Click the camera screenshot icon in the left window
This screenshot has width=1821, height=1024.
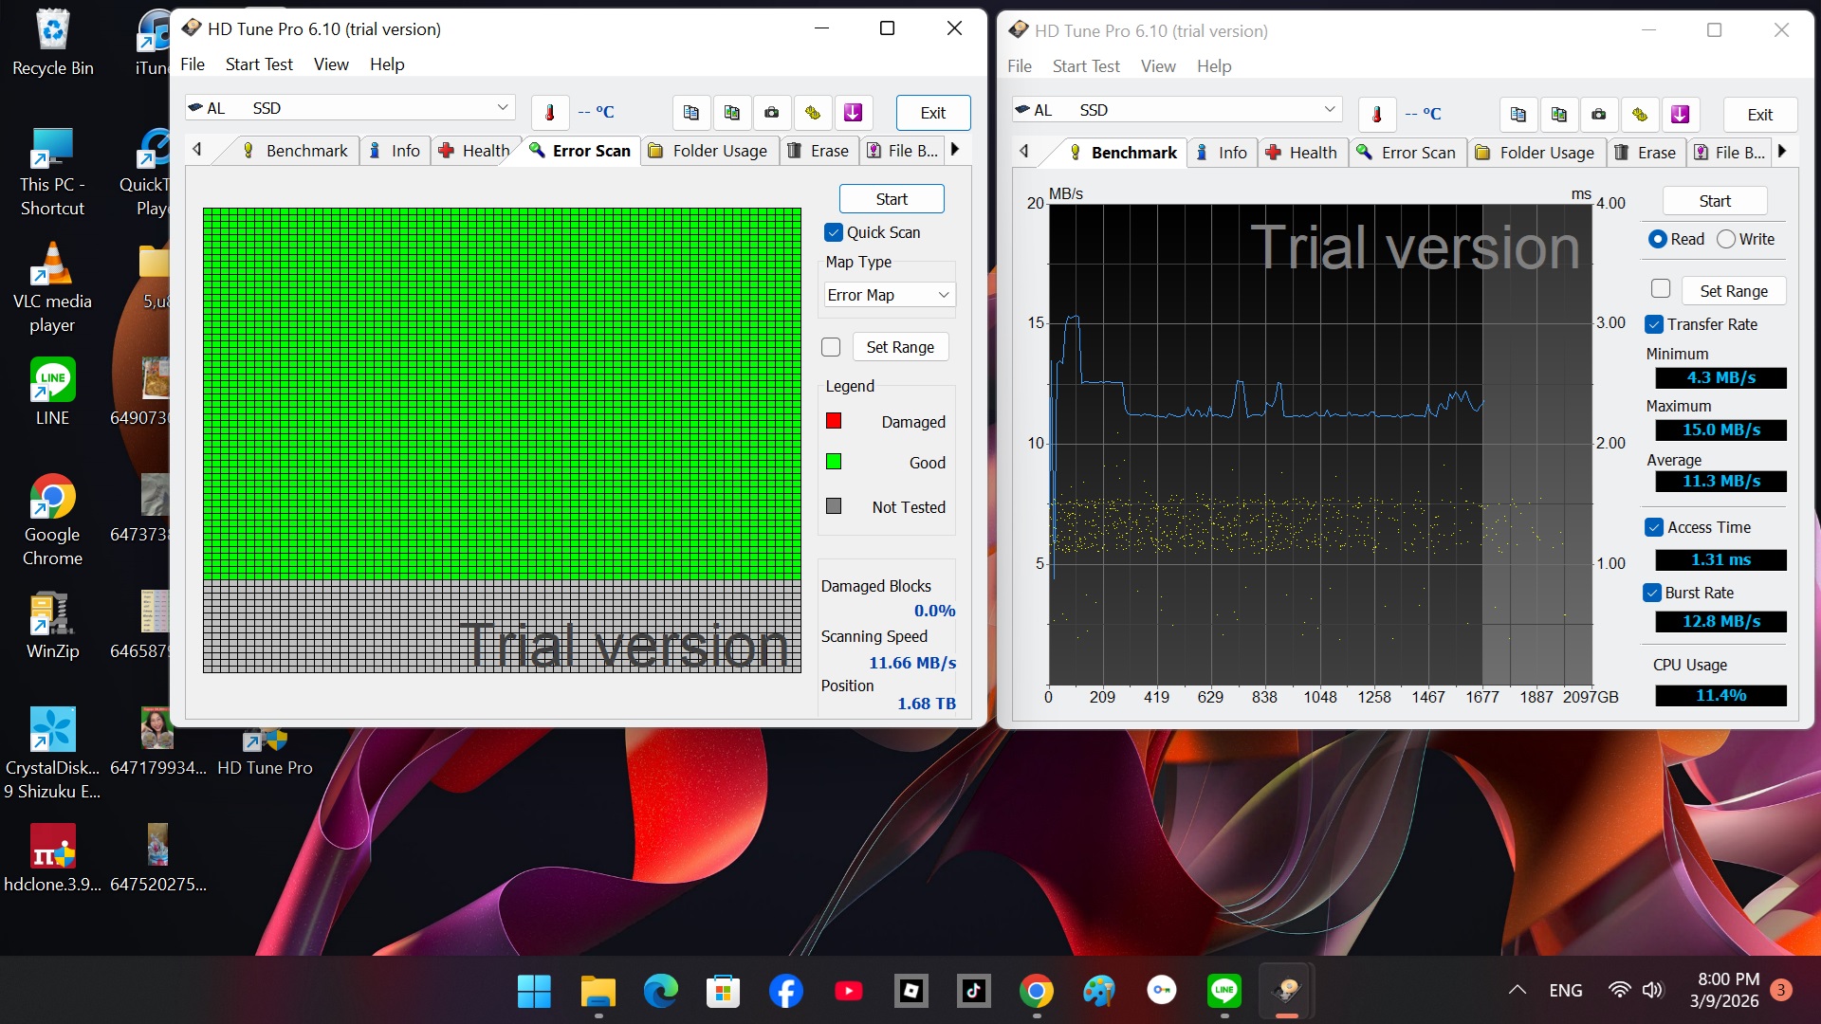pos(772,113)
